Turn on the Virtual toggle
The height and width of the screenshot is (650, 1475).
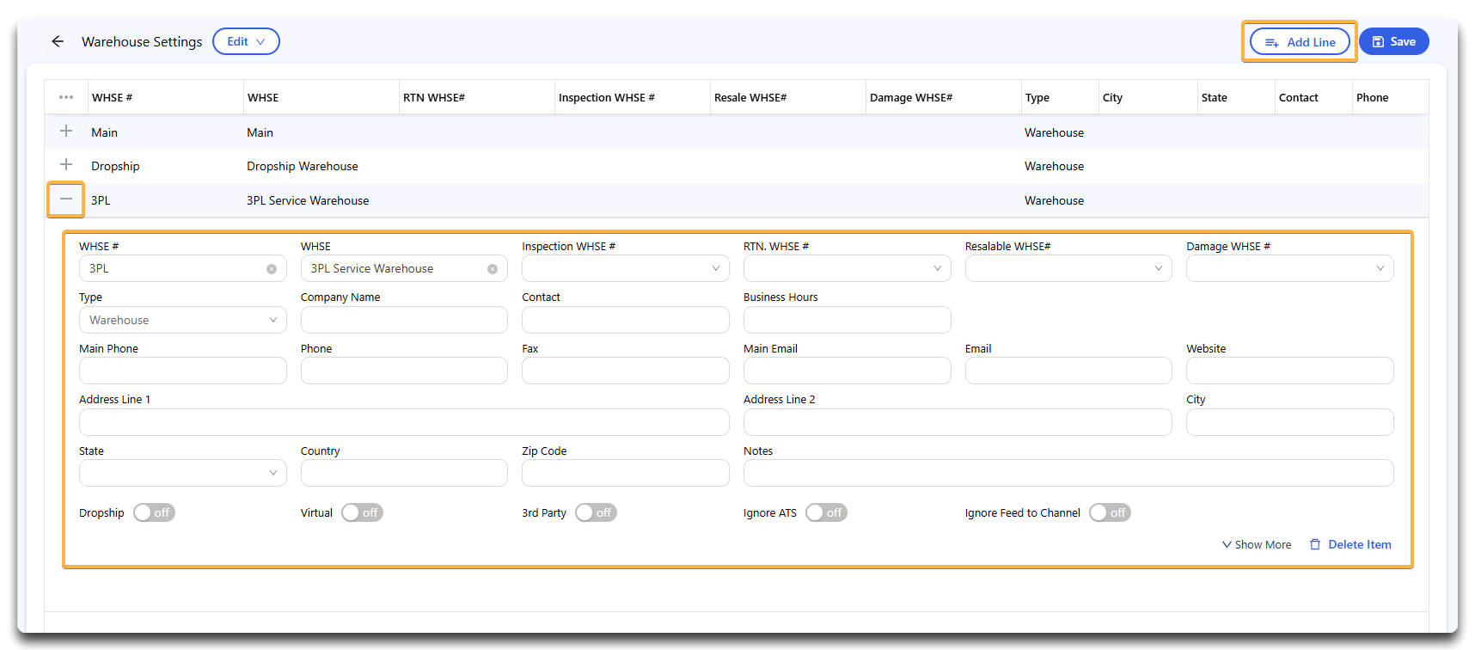(362, 512)
